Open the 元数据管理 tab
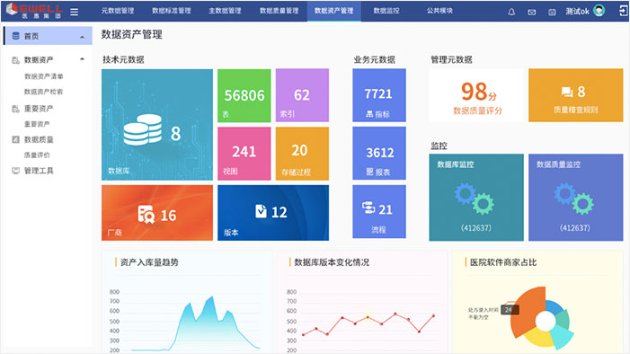 pos(118,11)
